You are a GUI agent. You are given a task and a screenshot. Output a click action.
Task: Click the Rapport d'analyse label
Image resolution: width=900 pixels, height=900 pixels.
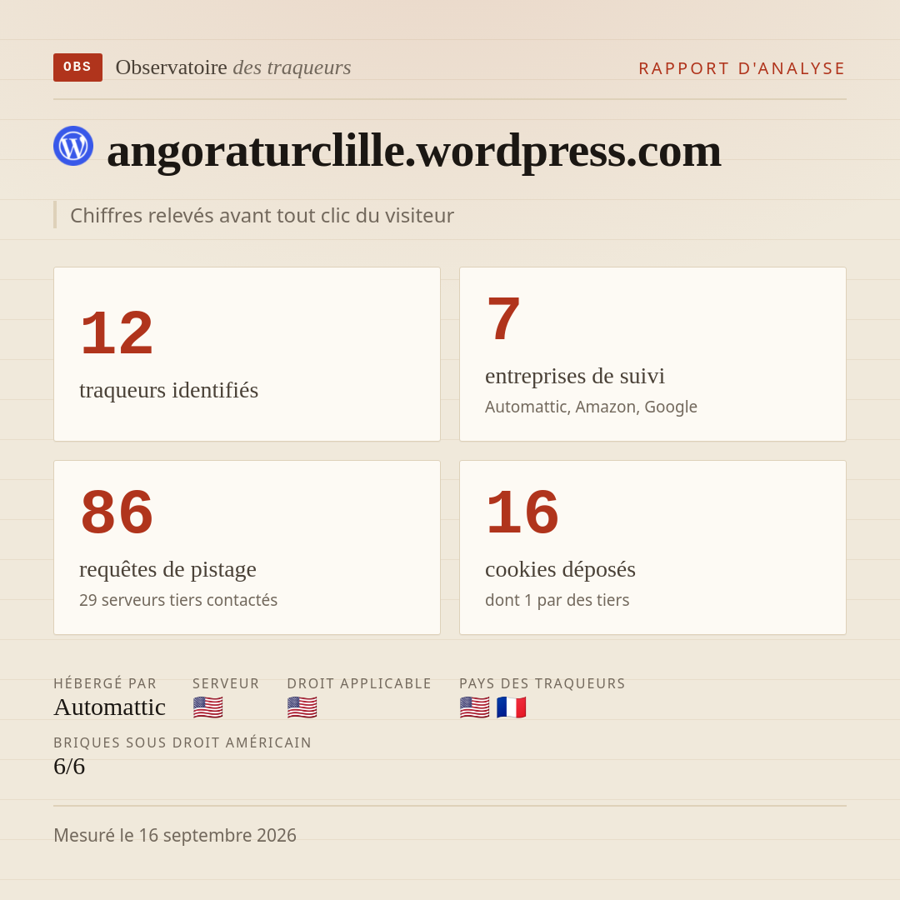click(742, 68)
